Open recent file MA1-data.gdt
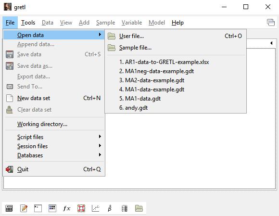This screenshot has width=279, height=216. [176, 99]
